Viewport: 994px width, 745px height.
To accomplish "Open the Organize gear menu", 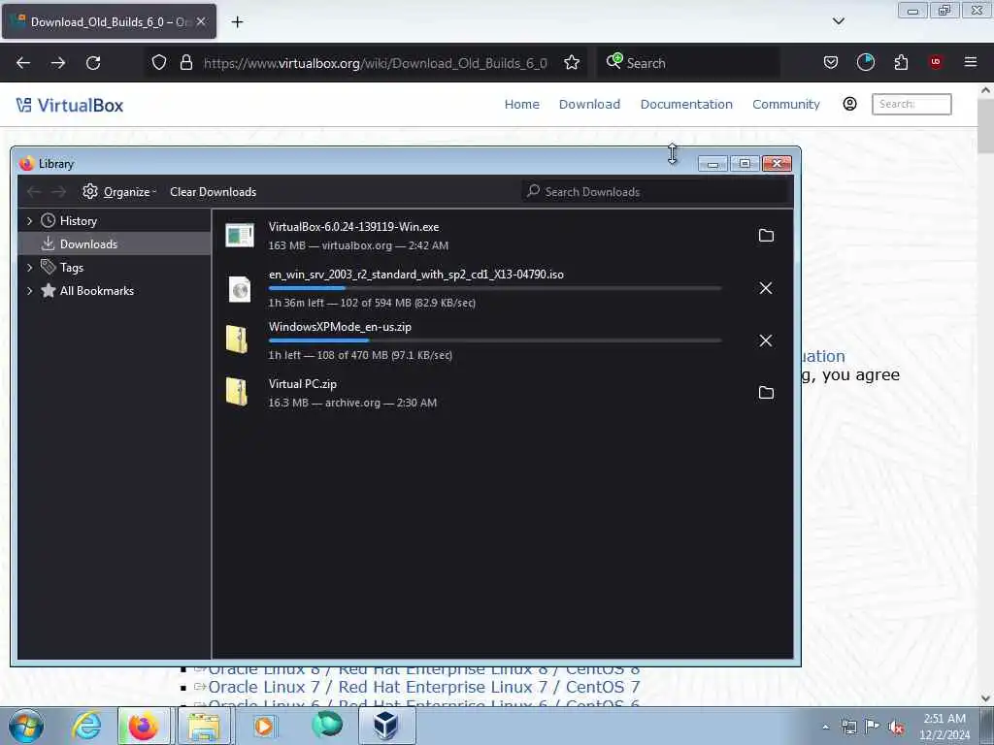I will pyautogui.click(x=119, y=191).
